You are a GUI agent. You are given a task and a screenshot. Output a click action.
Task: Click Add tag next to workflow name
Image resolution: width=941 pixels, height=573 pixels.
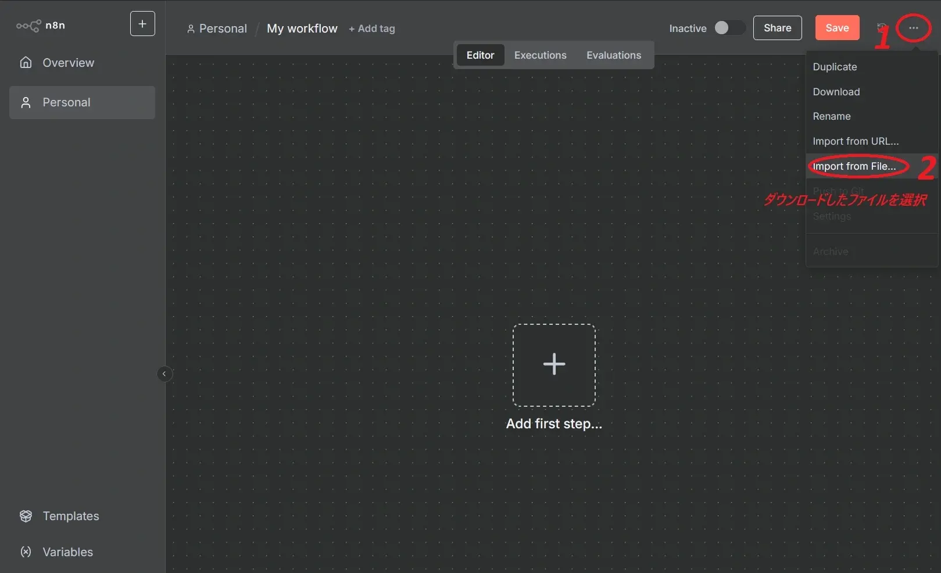(372, 28)
